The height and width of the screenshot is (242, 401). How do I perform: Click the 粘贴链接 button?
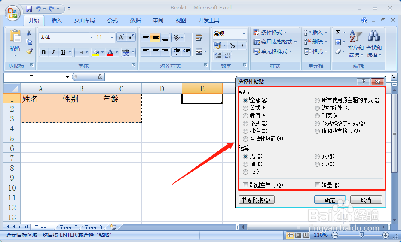(257, 200)
